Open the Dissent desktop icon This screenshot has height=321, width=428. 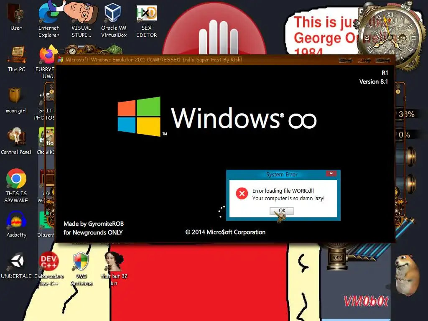46,224
